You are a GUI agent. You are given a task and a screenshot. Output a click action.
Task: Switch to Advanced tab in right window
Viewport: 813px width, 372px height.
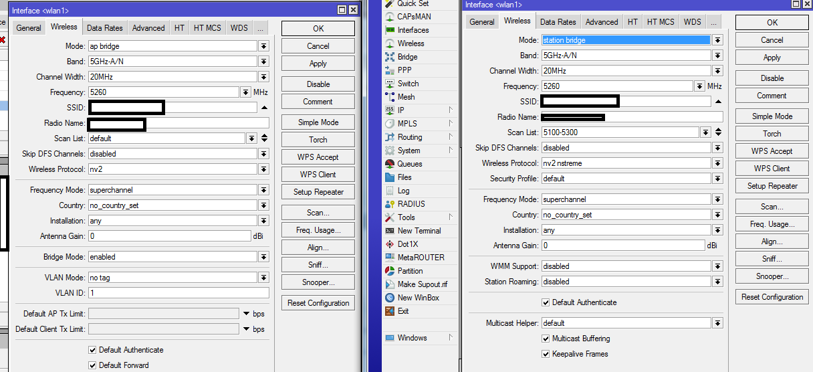pyautogui.click(x=602, y=22)
